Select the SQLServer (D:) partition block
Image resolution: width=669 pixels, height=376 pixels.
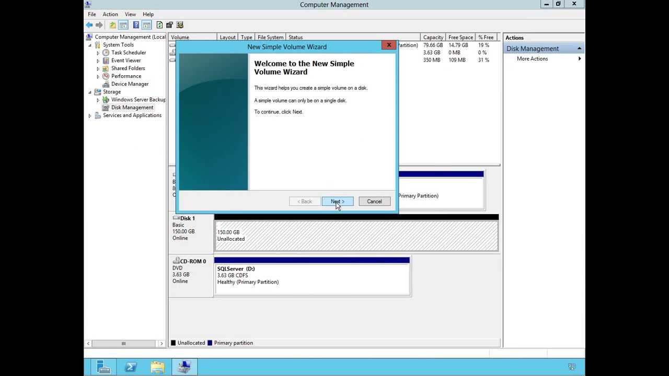312,279
